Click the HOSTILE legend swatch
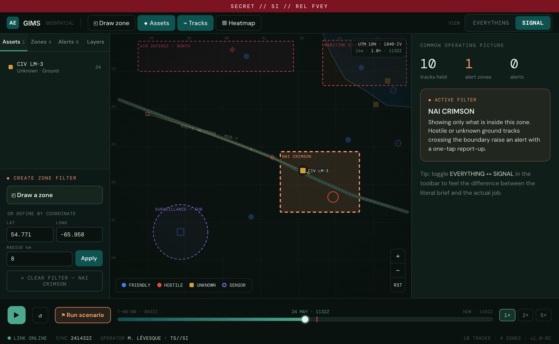The image size is (559, 344). click(159, 285)
